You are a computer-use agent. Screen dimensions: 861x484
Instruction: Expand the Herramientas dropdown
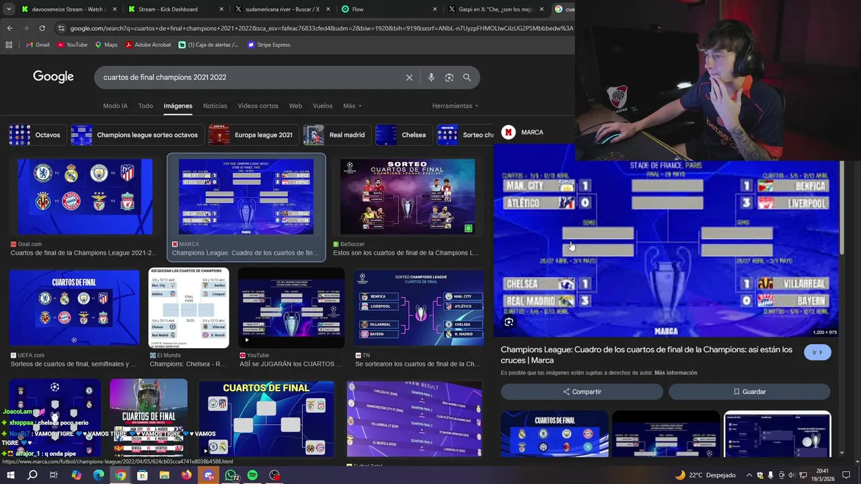[x=455, y=106]
